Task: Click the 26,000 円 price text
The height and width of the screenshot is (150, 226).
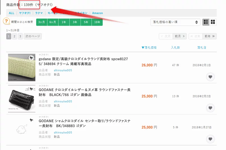Action: [x=149, y=65]
